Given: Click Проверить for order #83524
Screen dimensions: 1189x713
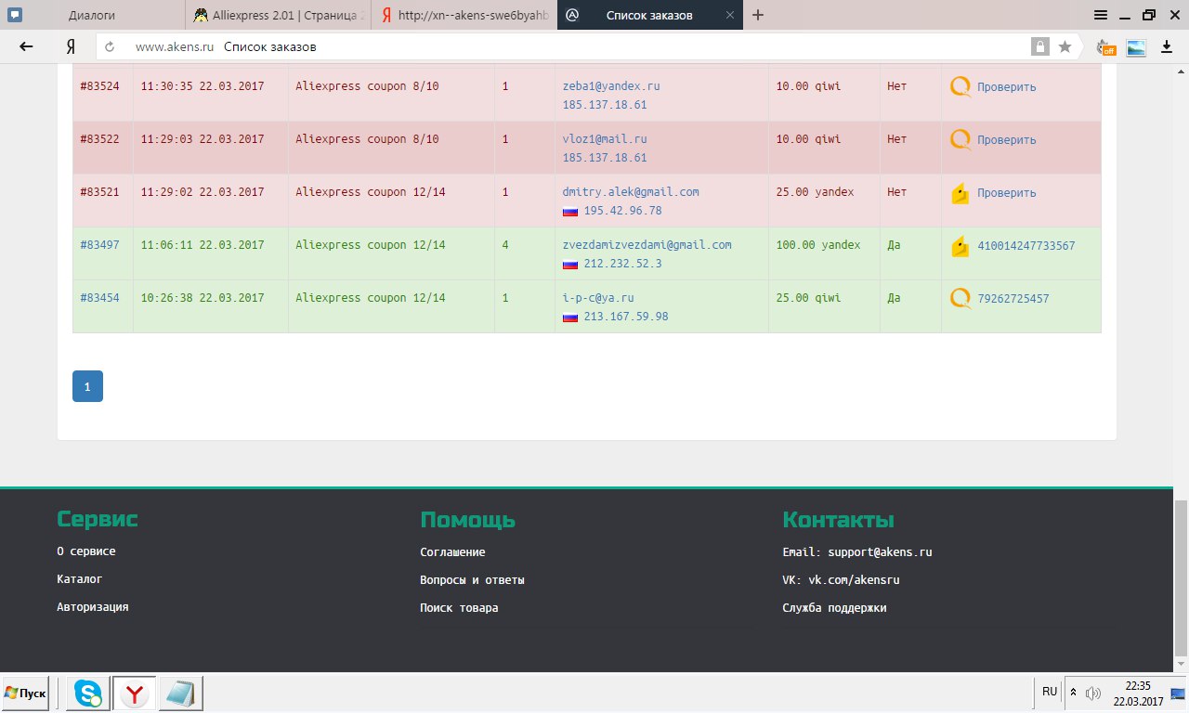Looking at the screenshot, I should click(1006, 87).
